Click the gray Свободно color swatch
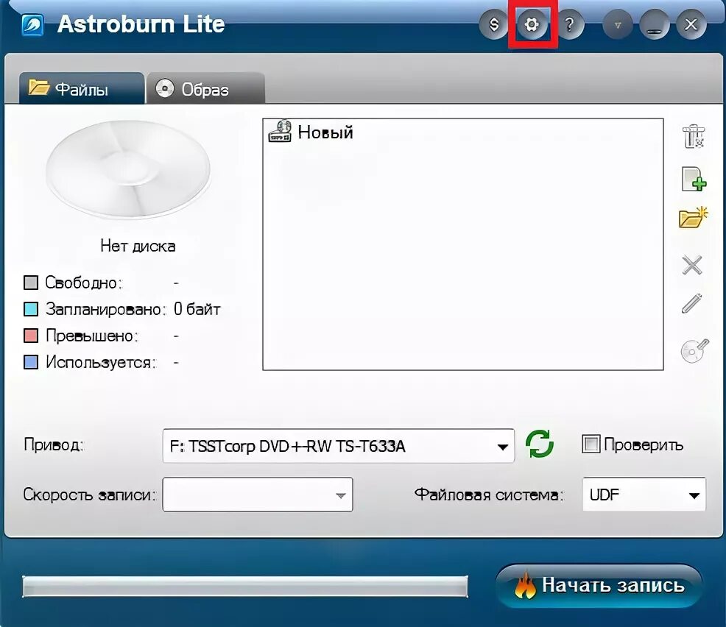Screen dimensions: 726x627 tap(31, 283)
